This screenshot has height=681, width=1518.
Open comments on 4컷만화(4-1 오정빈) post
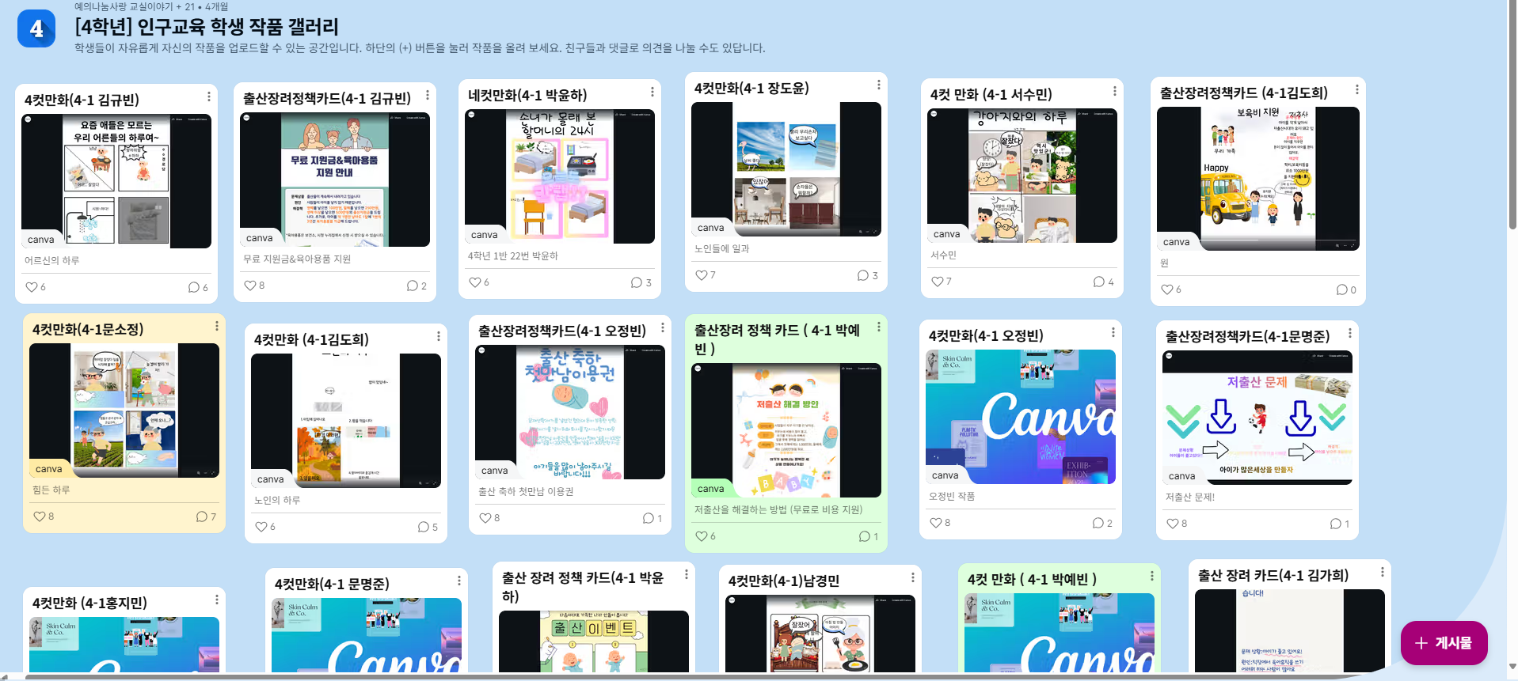[x=1098, y=523]
